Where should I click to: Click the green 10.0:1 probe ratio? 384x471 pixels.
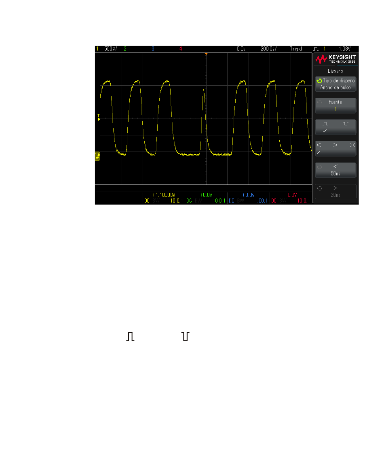tap(219, 201)
